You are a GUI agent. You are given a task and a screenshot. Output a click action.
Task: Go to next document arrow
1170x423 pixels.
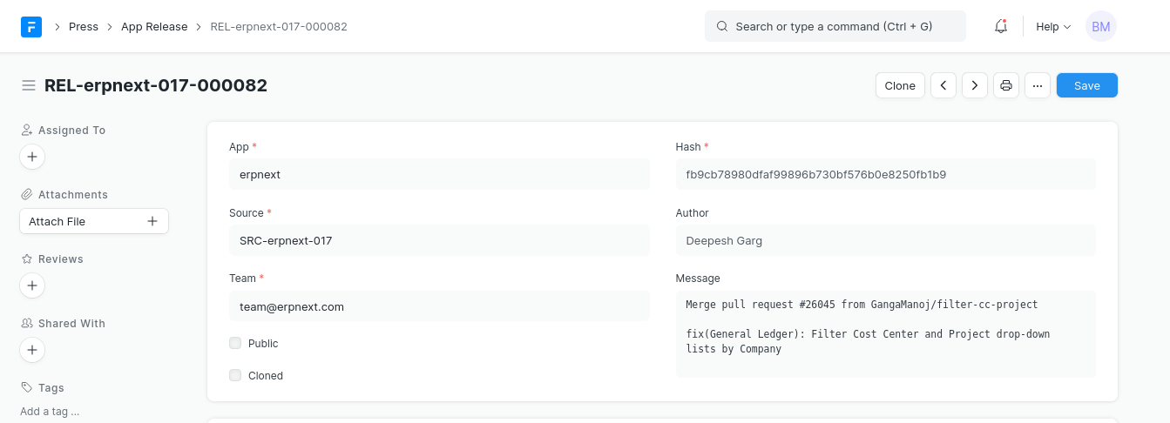[975, 85]
